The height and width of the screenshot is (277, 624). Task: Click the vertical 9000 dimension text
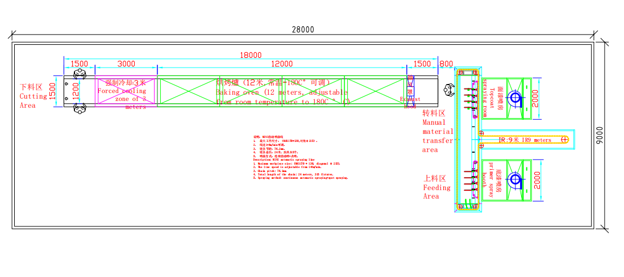[x=600, y=136]
